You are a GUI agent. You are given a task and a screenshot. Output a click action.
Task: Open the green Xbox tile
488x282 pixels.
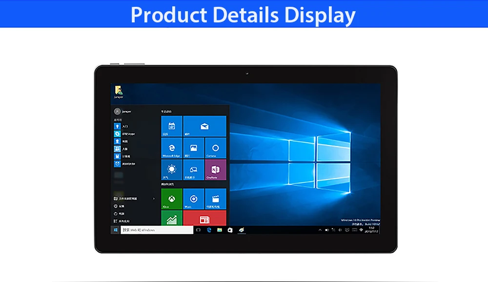coord(171,199)
